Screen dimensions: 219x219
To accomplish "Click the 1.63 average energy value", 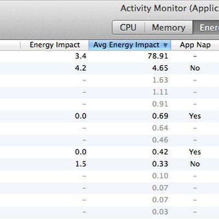I will [x=160, y=80].
